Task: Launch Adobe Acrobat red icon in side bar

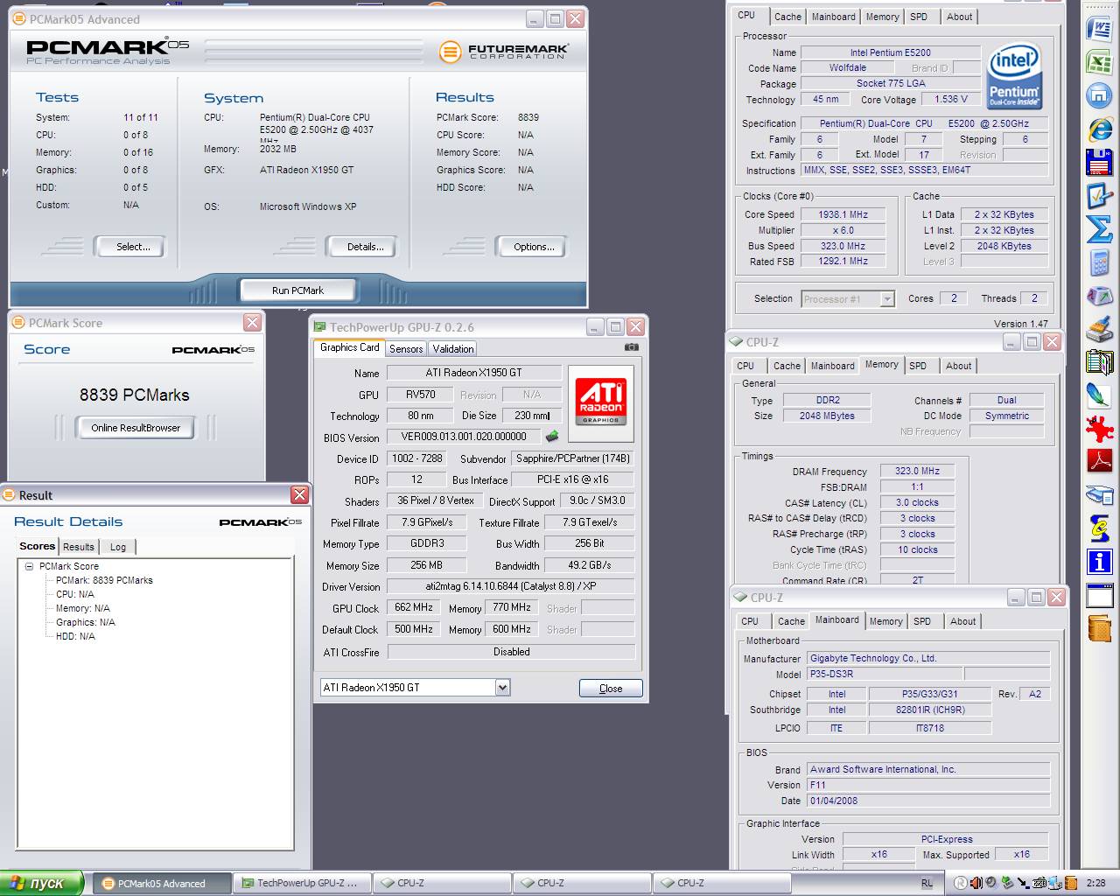Action: (1099, 460)
